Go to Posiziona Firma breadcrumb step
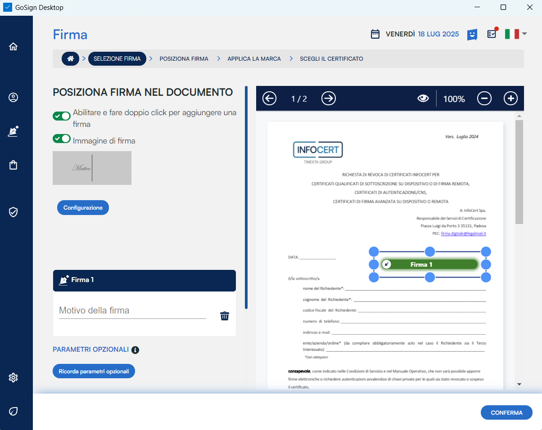Viewport: 542px width, 430px height. pos(184,59)
